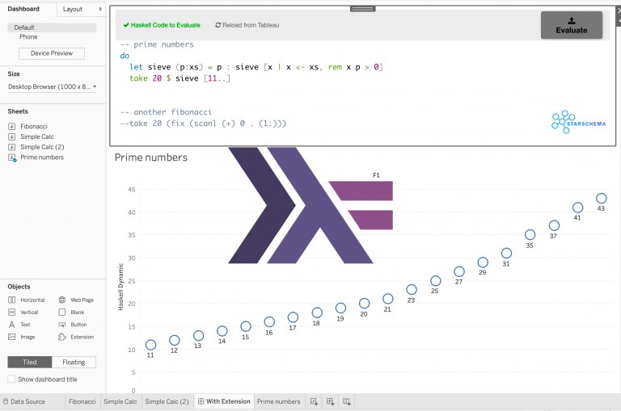Click the Haskell Dynamic axis label
Screen dimensions: 621x411
tap(120, 287)
